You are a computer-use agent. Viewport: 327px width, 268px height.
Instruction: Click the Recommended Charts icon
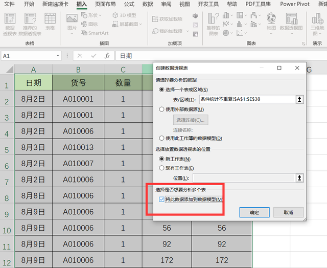coord(214,18)
